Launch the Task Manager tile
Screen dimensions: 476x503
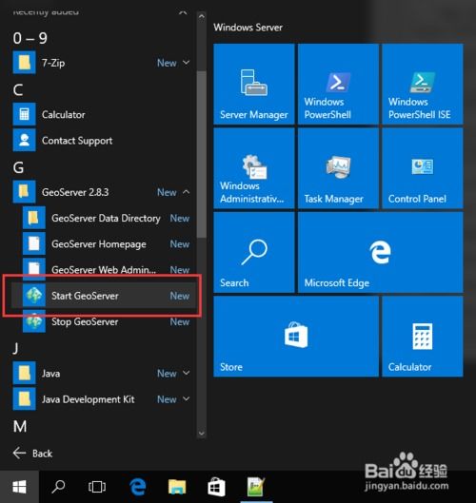pyautogui.click(x=338, y=168)
